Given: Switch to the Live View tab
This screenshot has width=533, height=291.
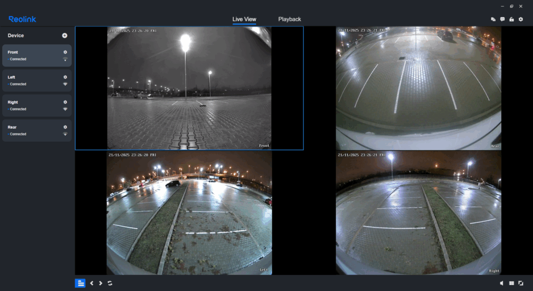Looking at the screenshot, I should click(244, 19).
